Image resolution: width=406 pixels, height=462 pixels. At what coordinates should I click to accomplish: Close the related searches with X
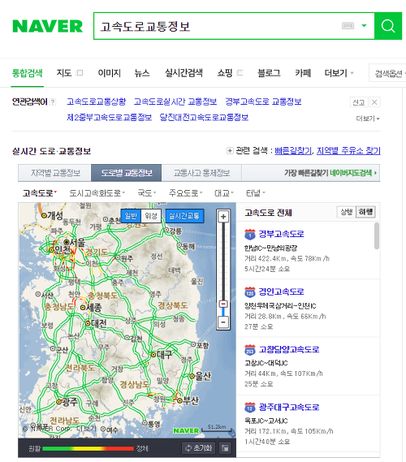[x=374, y=102]
